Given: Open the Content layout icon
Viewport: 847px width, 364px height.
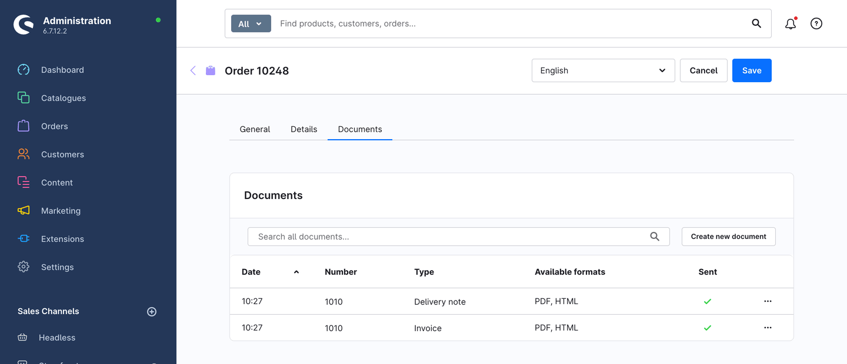Looking at the screenshot, I should tap(24, 183).
